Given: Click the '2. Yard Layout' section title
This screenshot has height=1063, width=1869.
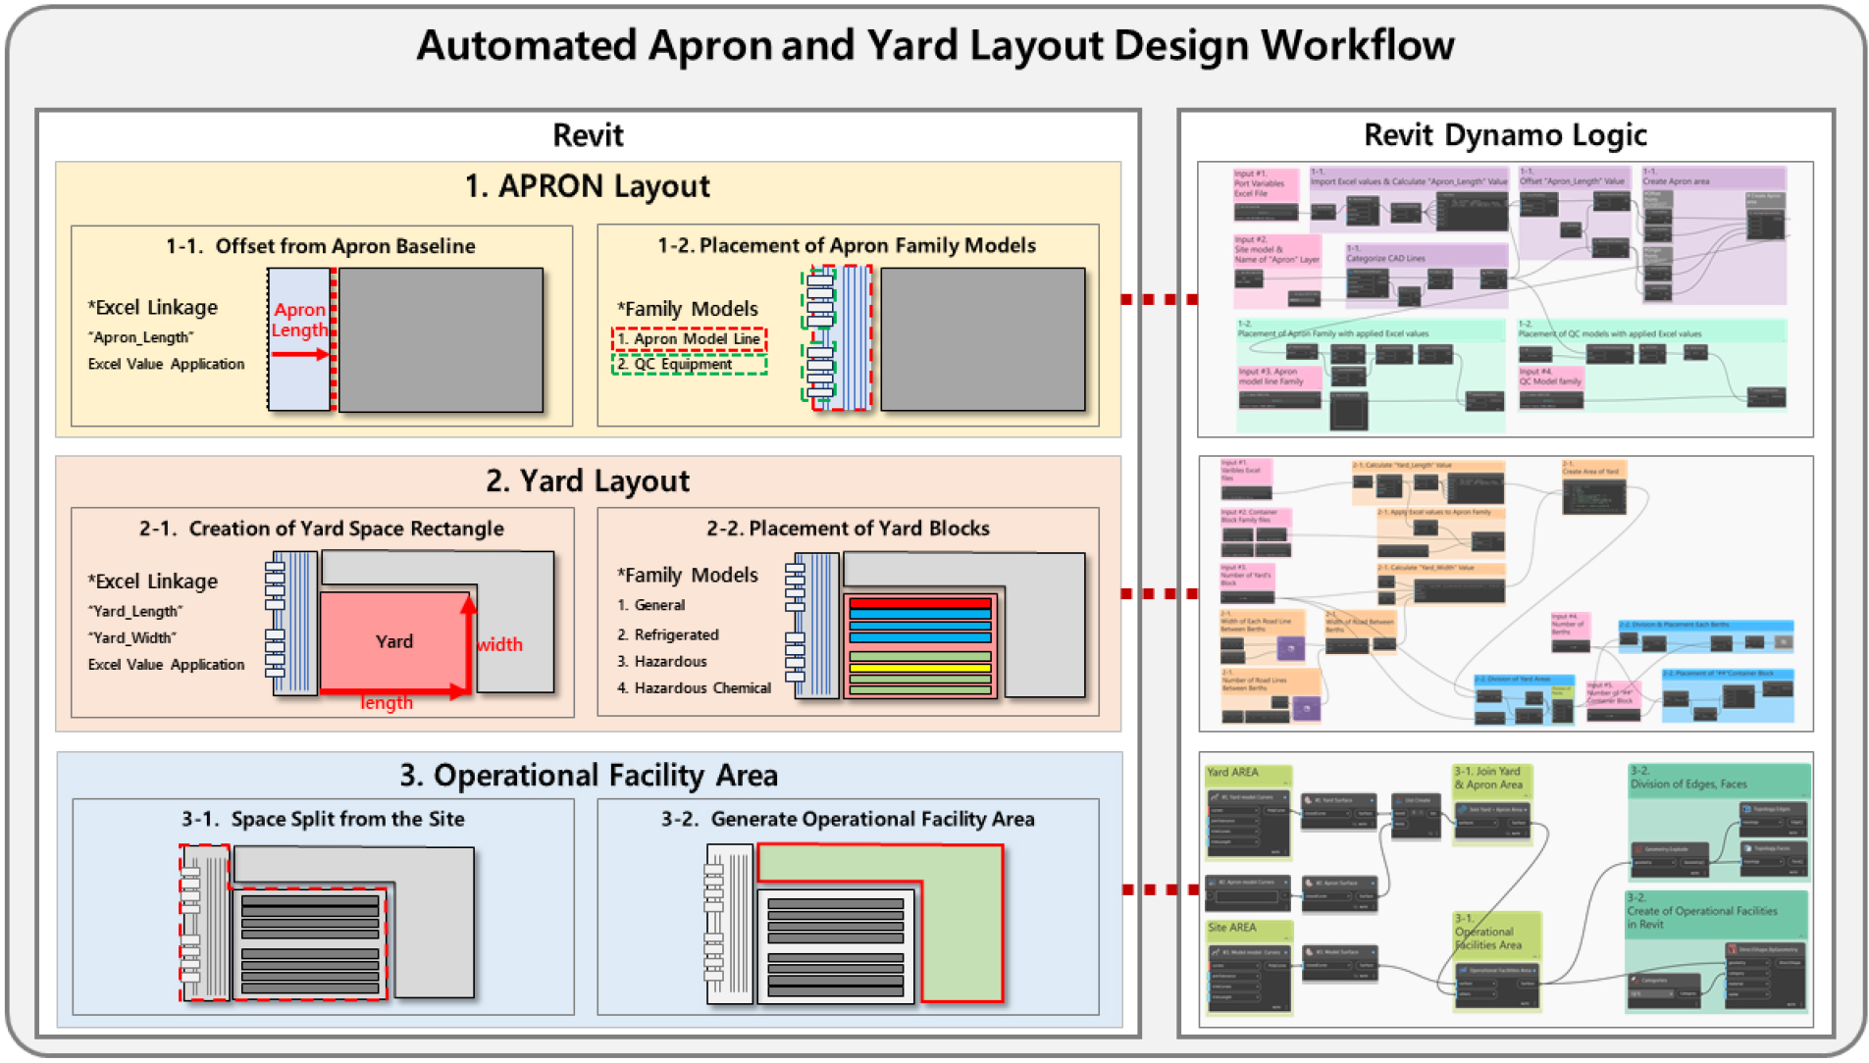Looking at the screenshot, I should click(x=588, y=481).
